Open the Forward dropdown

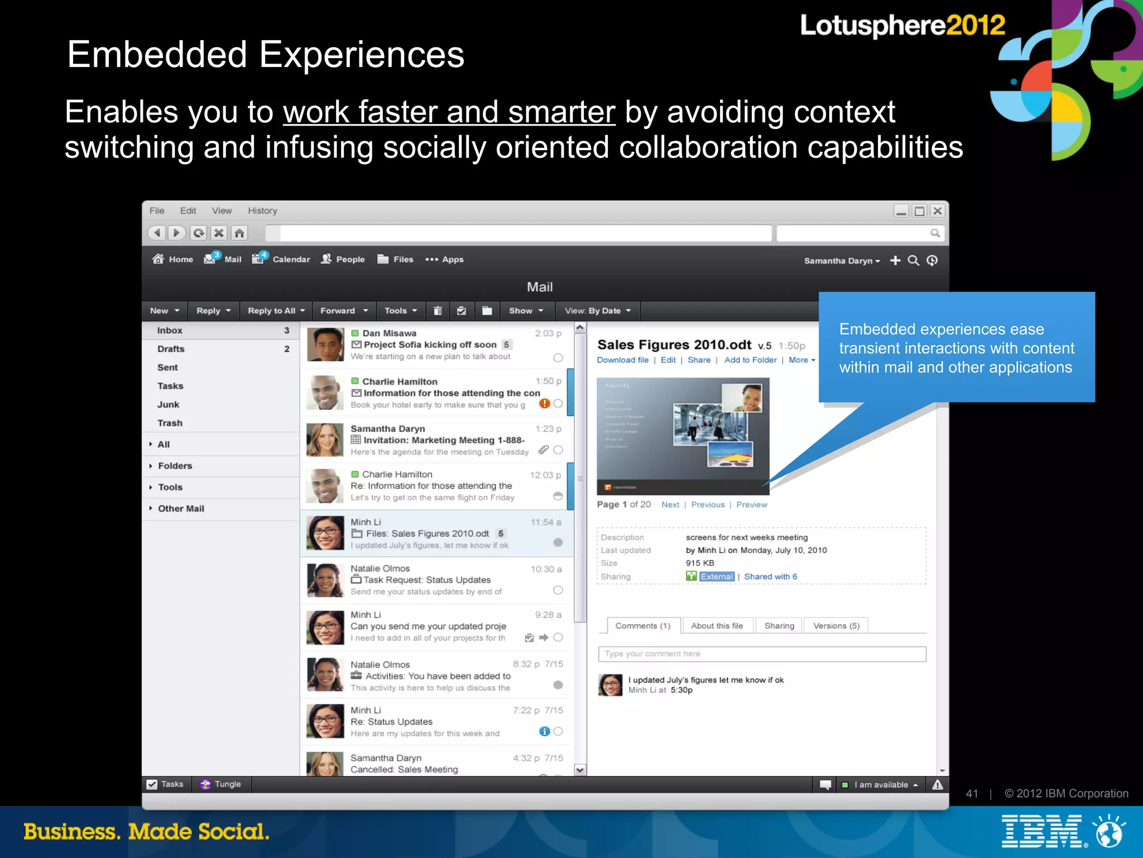click(x=344, y=311)
